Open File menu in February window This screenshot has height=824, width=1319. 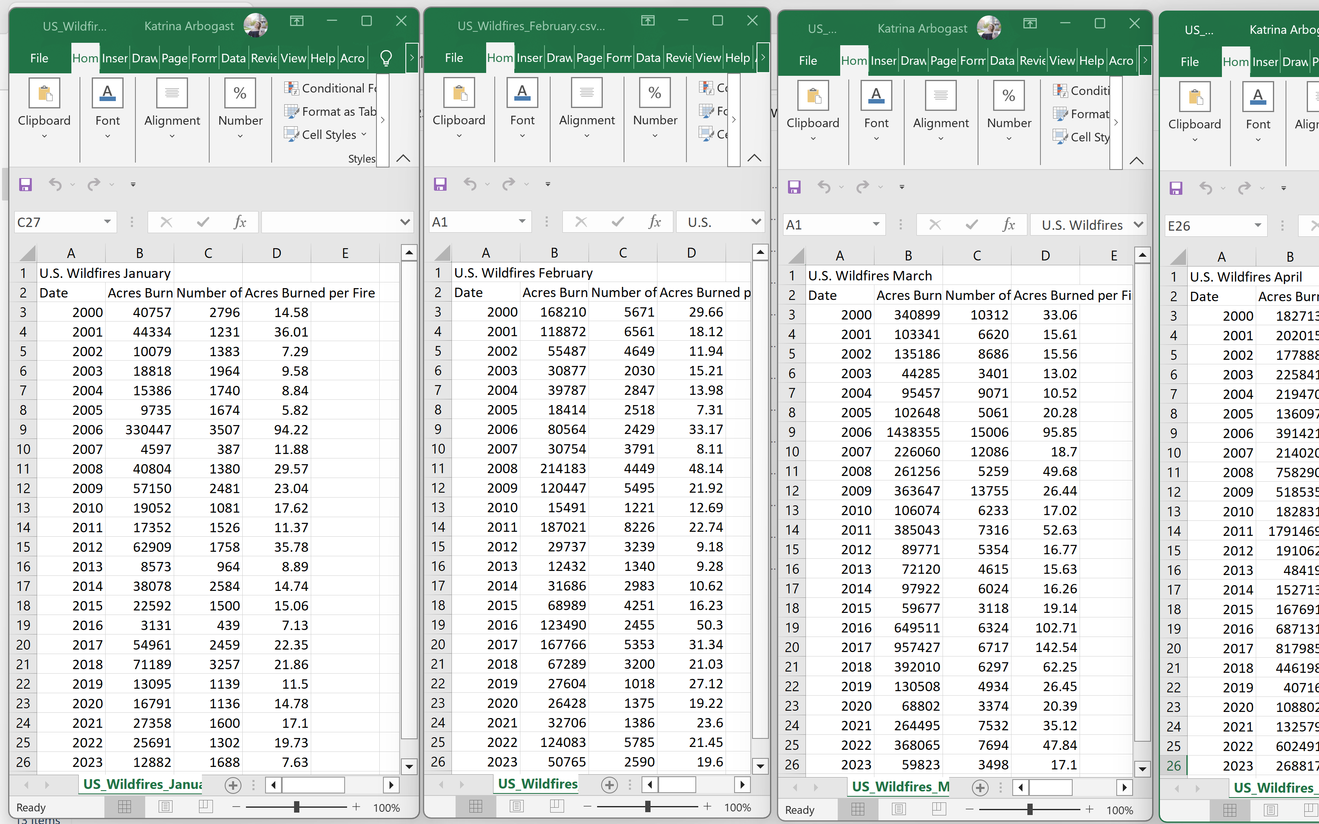(454, 58)
